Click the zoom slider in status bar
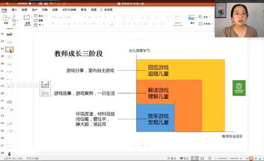This screenshot has height=161, width=264. coord(228,158)
